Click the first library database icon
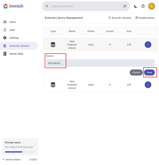Image resolution: width=159 pixels, height=165 pixels. tap(53, 45)
